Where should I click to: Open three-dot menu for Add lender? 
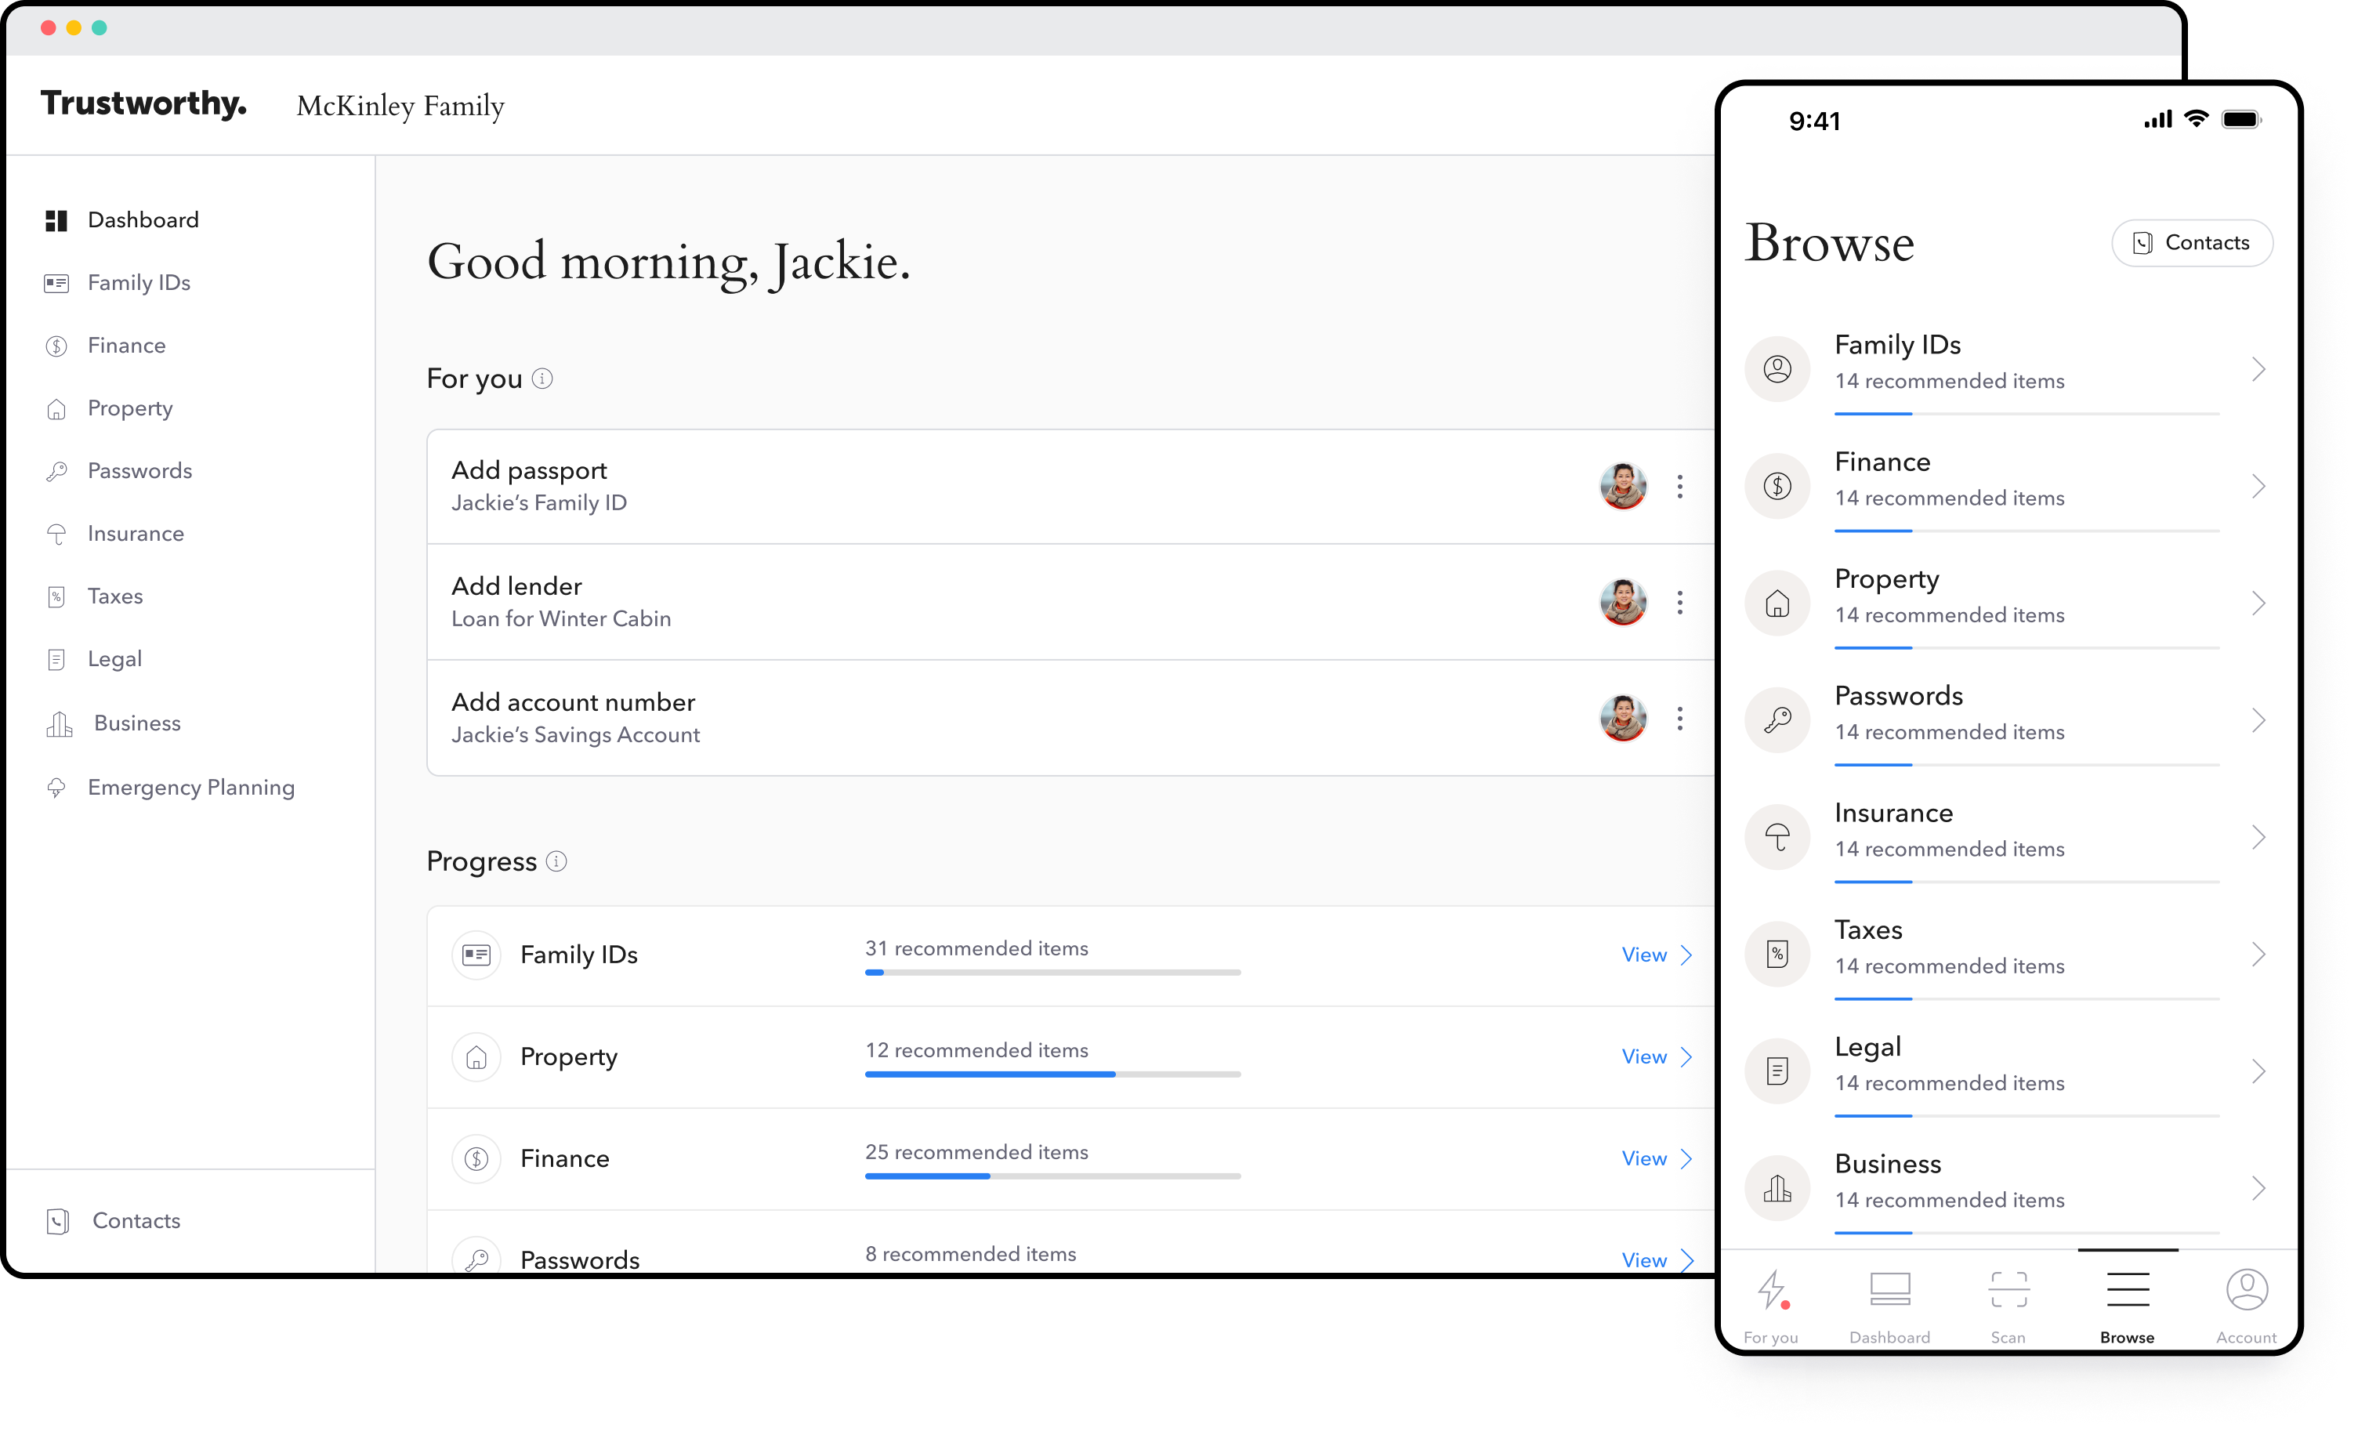click(x=1679, y=602)
